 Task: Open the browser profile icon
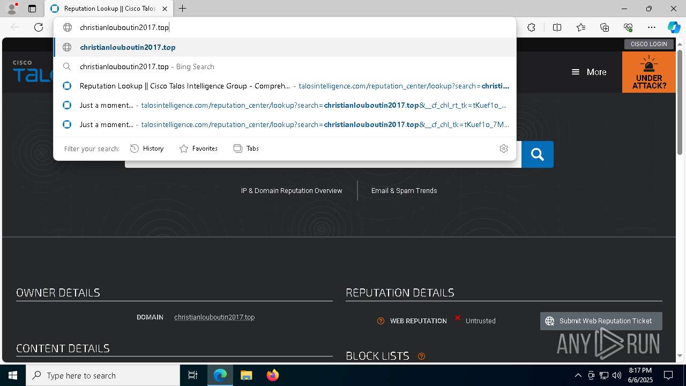tap(12, 9)
